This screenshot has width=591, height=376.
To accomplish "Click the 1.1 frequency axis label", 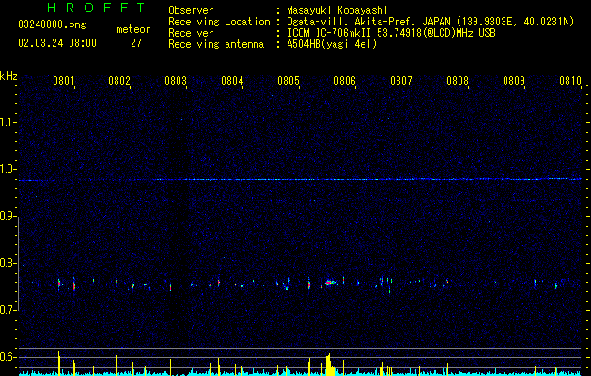I will click(x=8, y=122).
